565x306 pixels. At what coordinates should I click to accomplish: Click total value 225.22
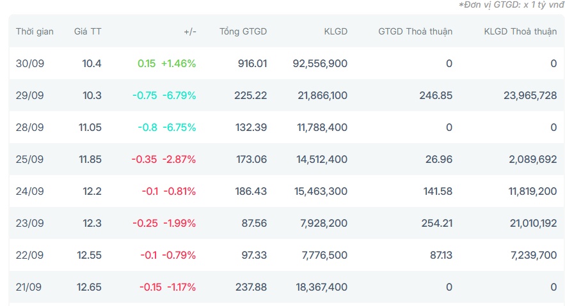[x=250, y=96]
